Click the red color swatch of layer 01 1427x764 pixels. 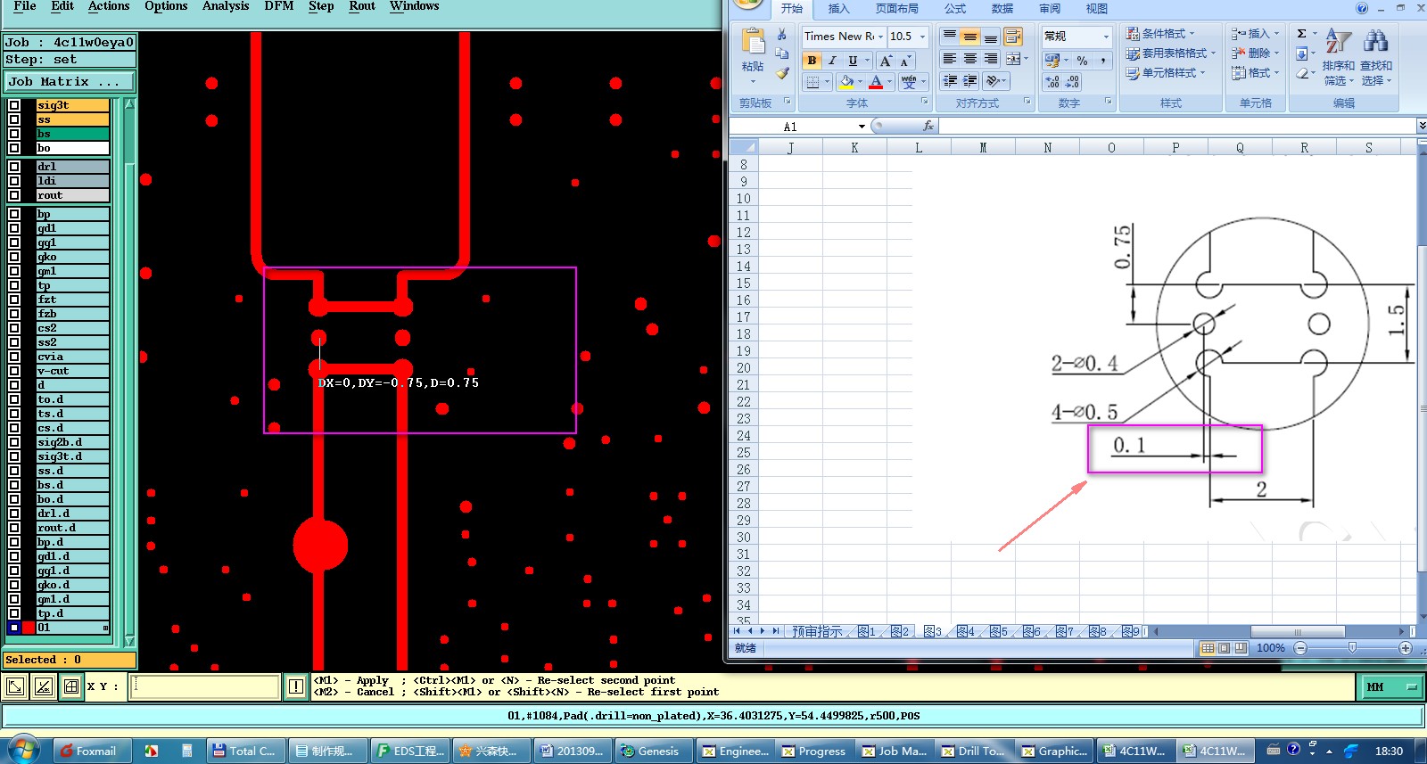(29, 628)
